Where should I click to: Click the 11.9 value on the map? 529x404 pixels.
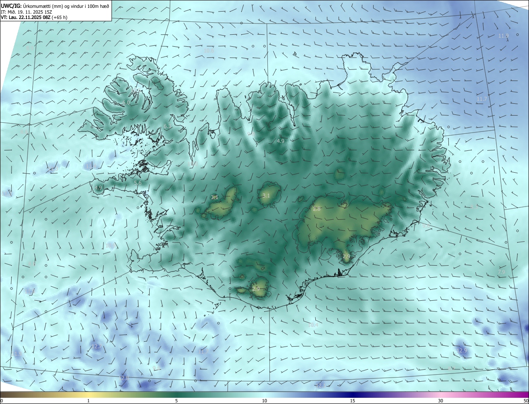coord(503,36)
